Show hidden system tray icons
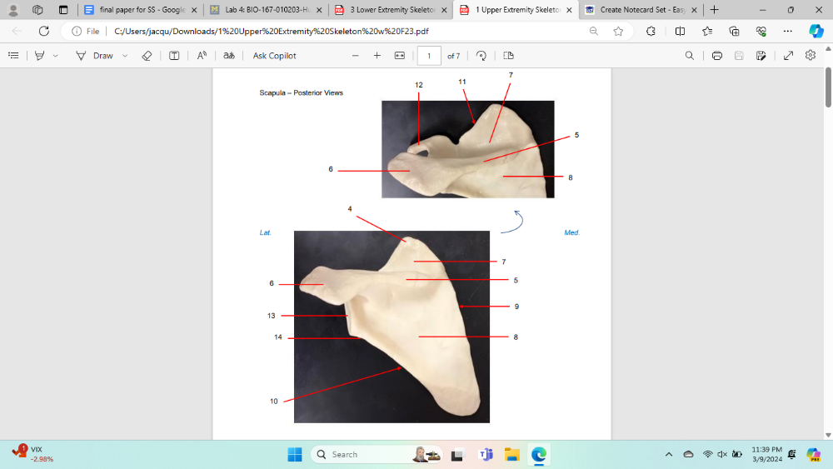 point(668,454)
